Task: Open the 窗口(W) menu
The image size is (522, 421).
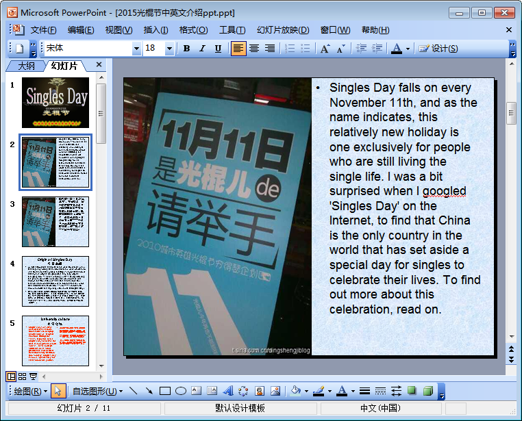Action: tap(335, 30)
